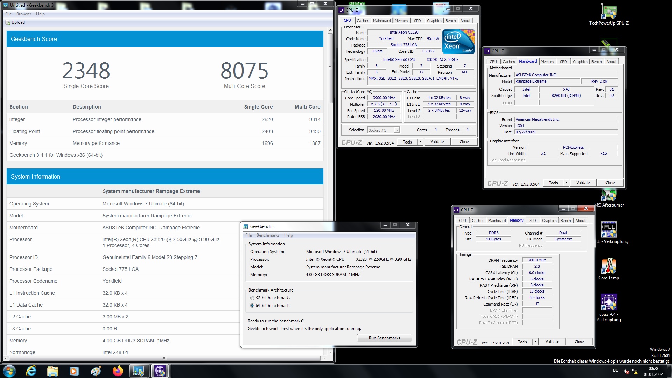Click the Floating Point results row

pos(165,131)
